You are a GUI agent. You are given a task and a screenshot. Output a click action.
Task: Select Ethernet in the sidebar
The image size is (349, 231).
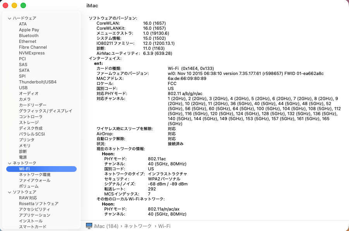click(28, 41)
